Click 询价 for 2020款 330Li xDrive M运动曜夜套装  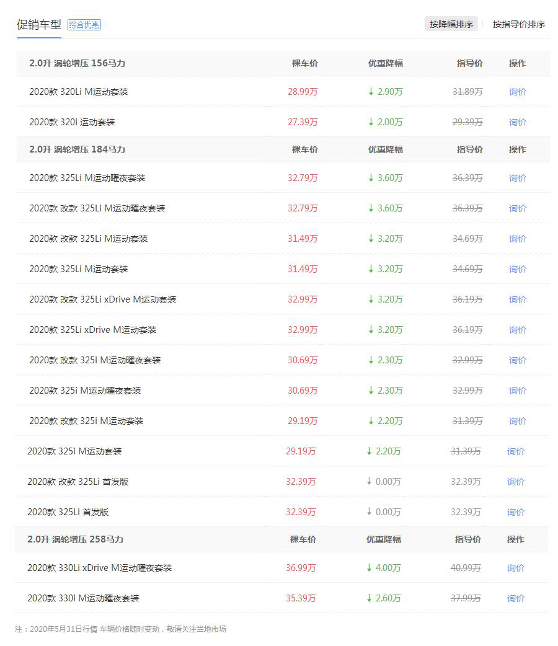[x=516, y=568]
